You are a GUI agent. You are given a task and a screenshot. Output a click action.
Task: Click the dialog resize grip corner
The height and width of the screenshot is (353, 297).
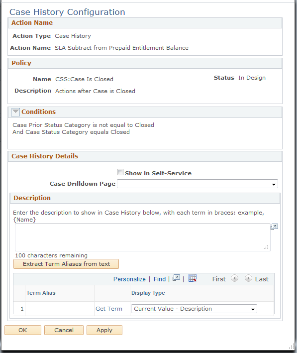click(x=292, y=346)
